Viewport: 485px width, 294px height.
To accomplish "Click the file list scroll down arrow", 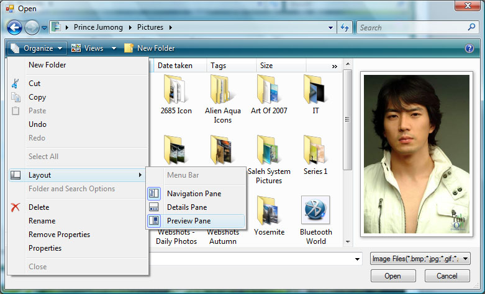I will click(348, 241).
